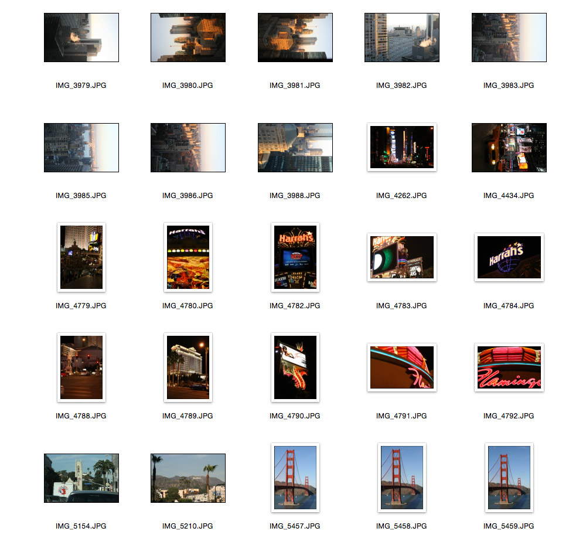Open the IMG_4262.JPG night street photo
Image resolution: width=586 pixels, height=545 pixels.
401,147
